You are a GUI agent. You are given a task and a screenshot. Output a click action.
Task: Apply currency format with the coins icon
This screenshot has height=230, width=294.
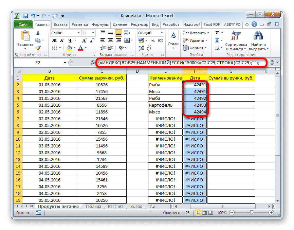(141, 40)
